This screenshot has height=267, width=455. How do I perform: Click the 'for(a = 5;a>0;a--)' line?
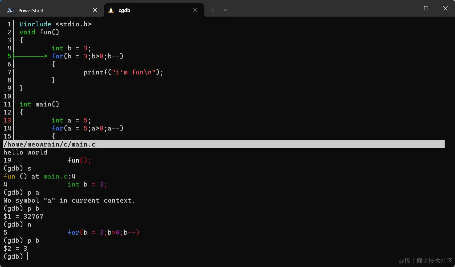tap(87, 128)
